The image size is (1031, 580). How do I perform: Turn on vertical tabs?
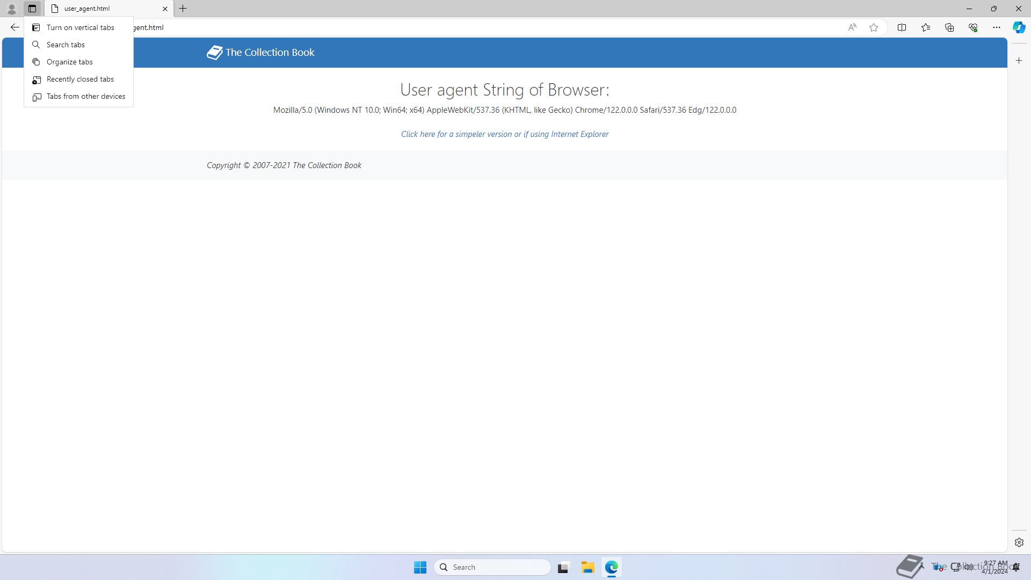(x=80, y=27)
